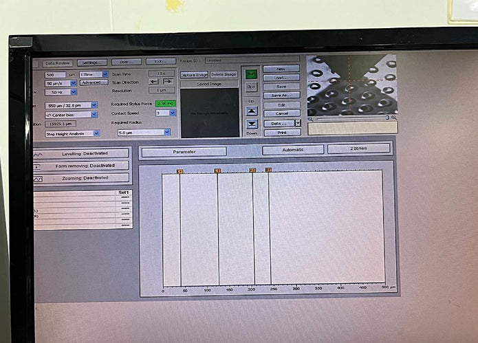Click the Recipe ID field
Image resolution: width=478 pixels, height=343 pixels.
(x=252, y=60)
